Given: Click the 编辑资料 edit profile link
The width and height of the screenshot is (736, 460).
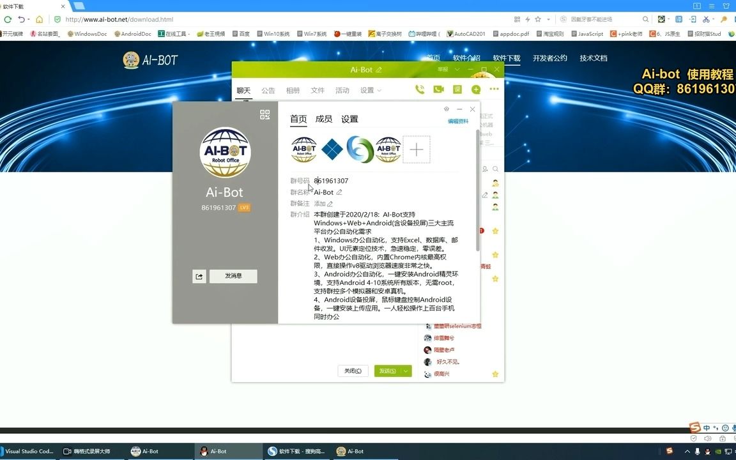Looking at the screenshot, I should pos(459,121).
